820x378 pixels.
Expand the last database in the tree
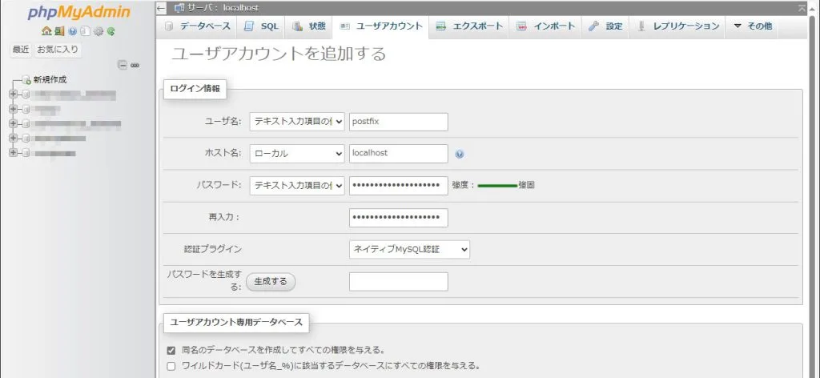point(14,153)
